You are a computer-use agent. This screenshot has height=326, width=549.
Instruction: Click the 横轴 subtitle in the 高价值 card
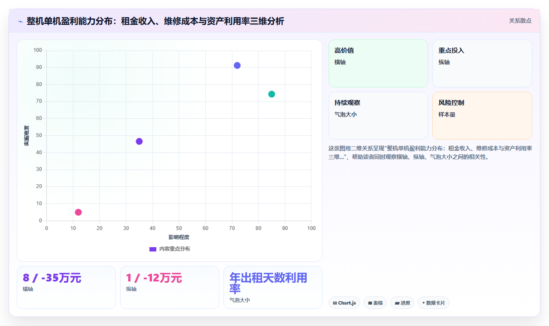(x=340, y=62)
